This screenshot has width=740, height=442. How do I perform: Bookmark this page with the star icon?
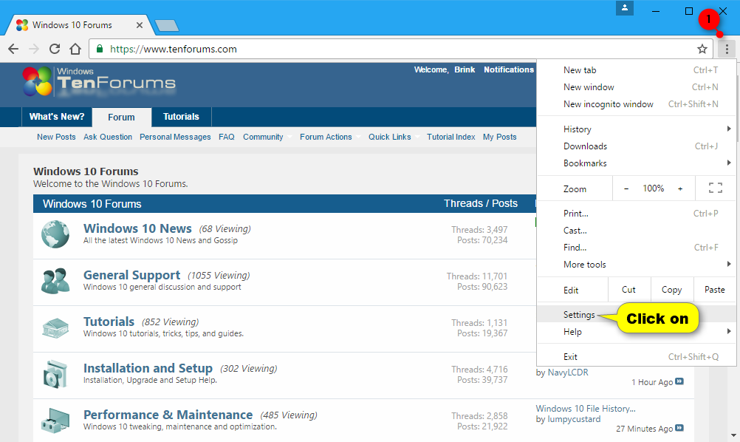[702, 49]
